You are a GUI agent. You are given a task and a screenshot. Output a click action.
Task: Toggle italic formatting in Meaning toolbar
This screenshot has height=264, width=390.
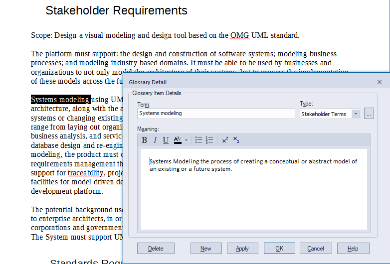(155, 140)
